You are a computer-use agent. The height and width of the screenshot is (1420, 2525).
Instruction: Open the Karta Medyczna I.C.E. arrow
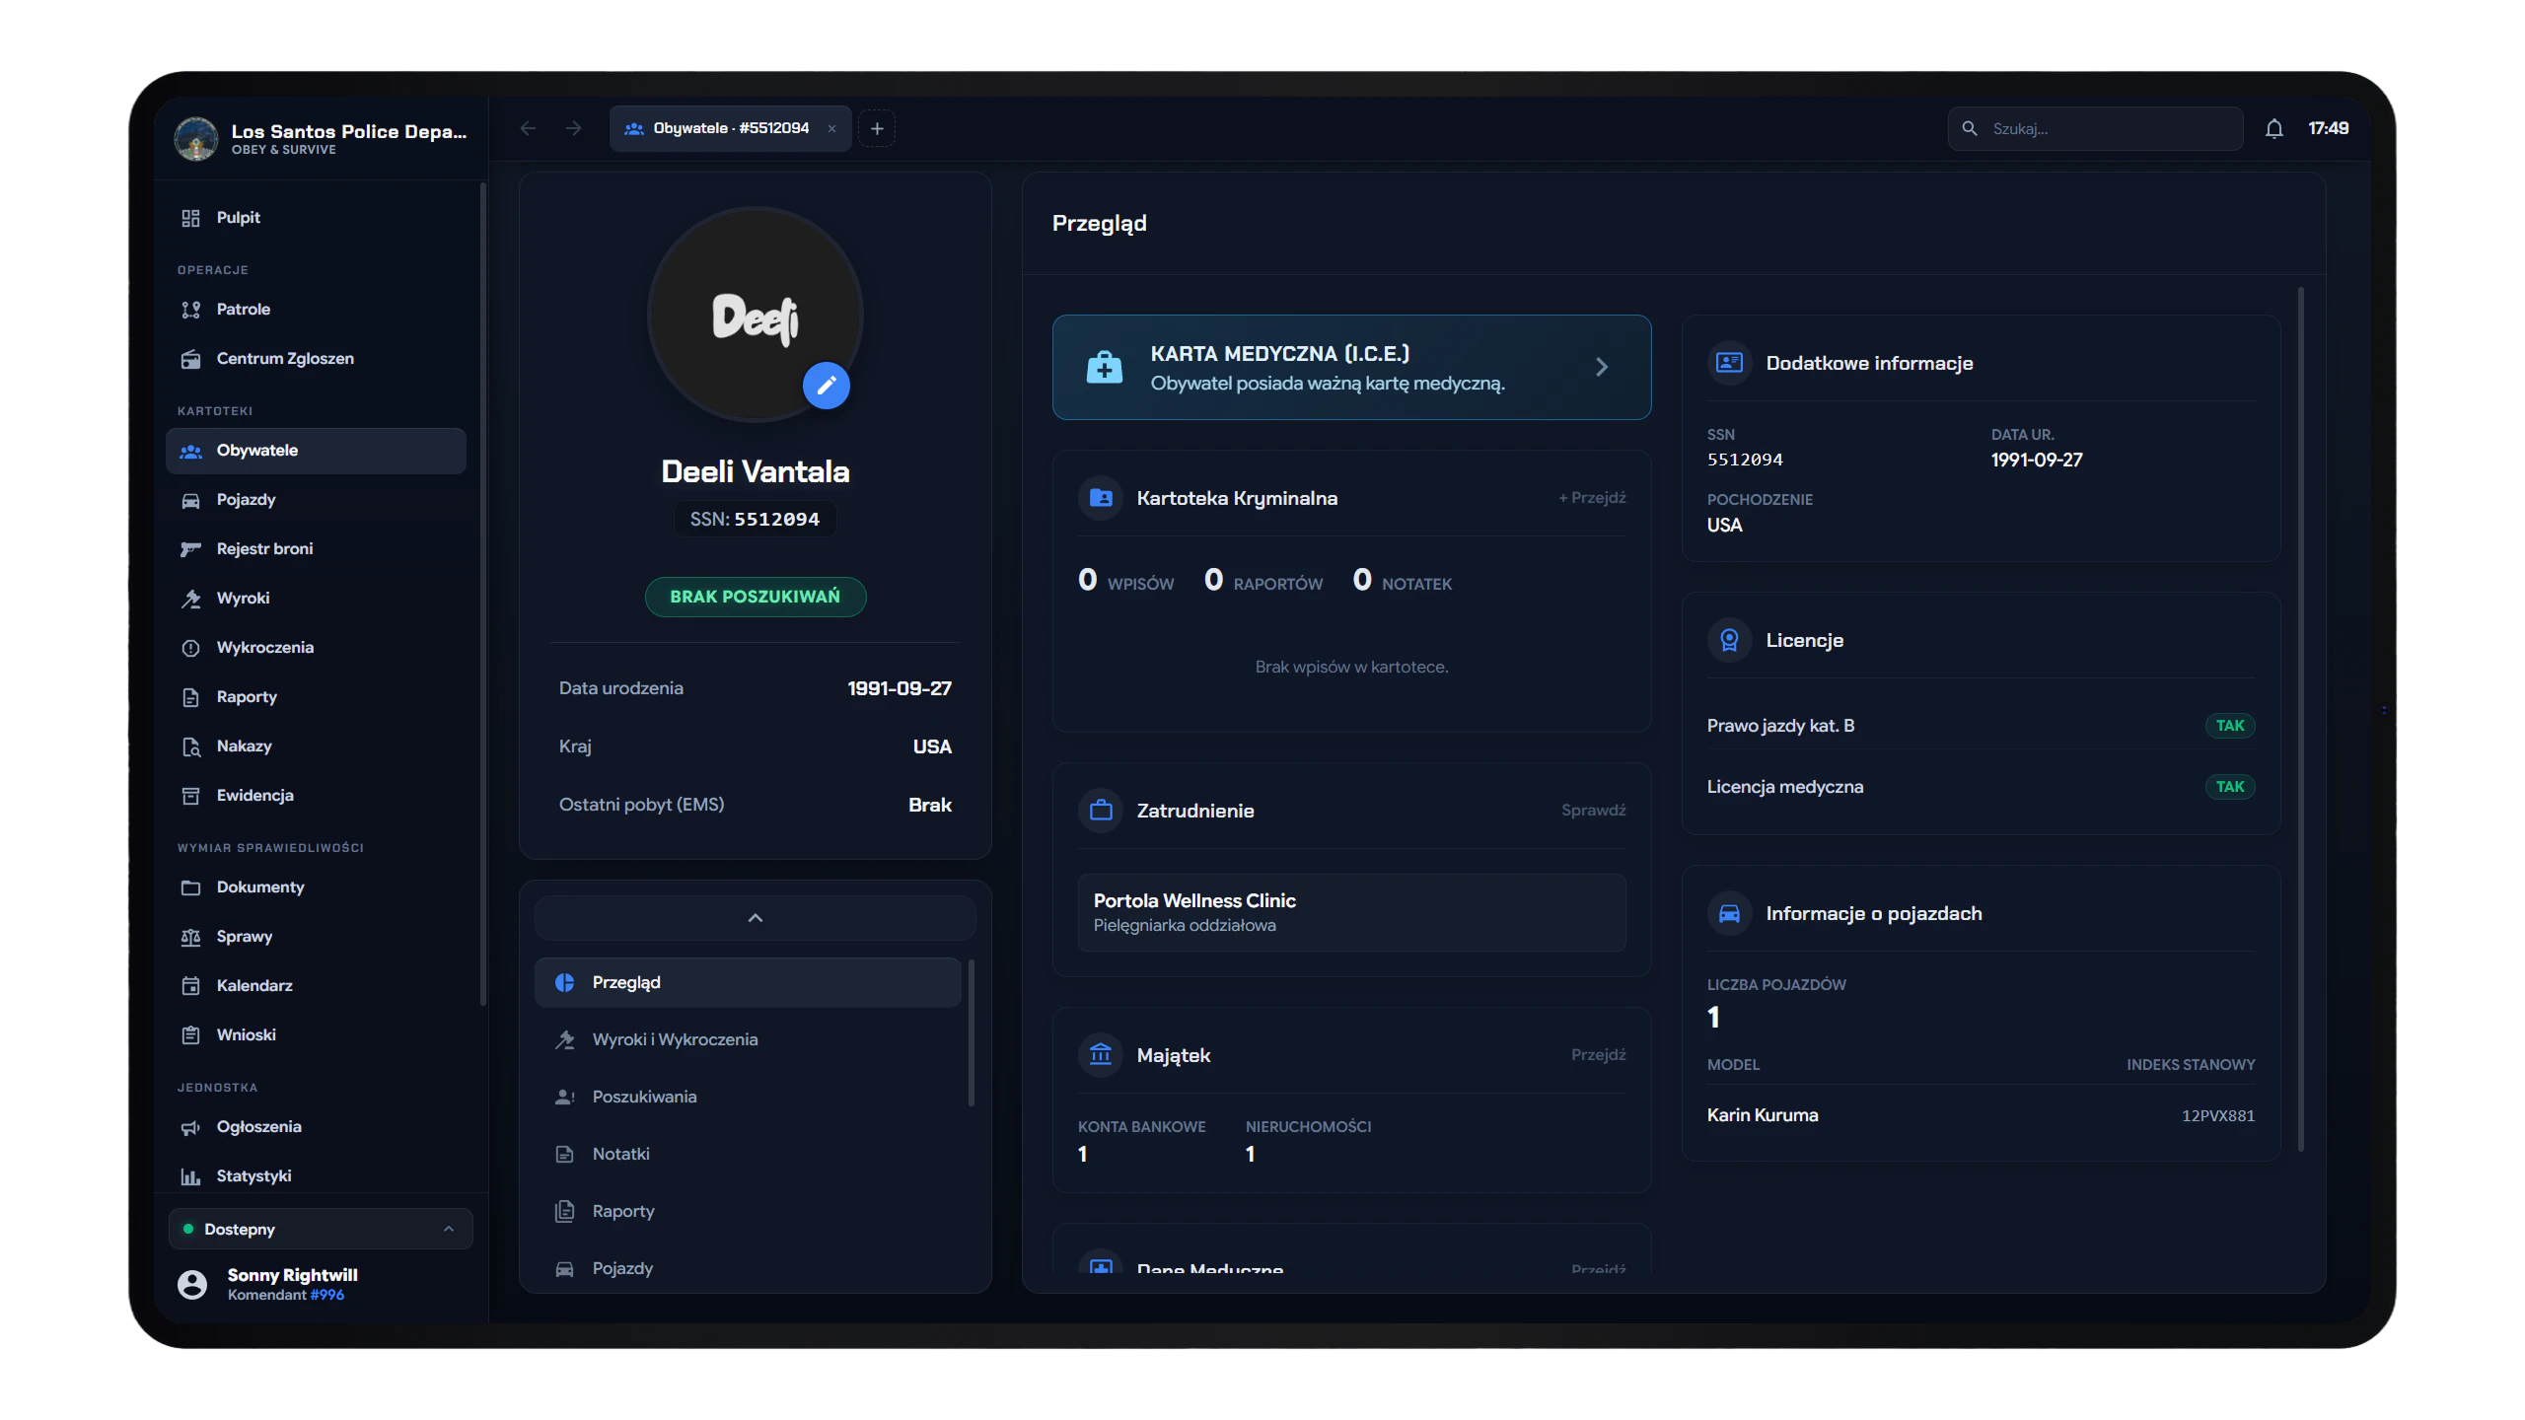[1602, 367]
